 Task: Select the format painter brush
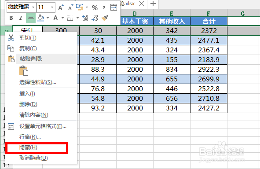pos(105,18)
